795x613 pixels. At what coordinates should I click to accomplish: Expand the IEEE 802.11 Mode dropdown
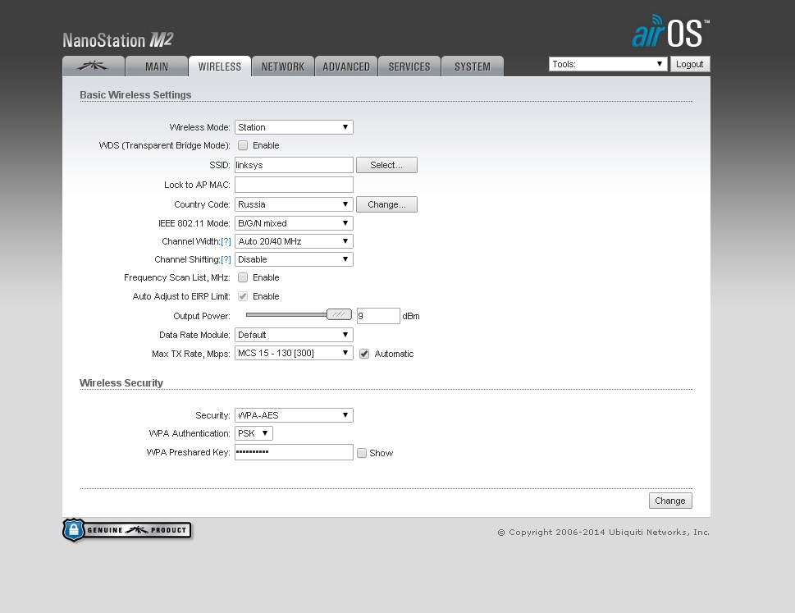coord(294,223)
